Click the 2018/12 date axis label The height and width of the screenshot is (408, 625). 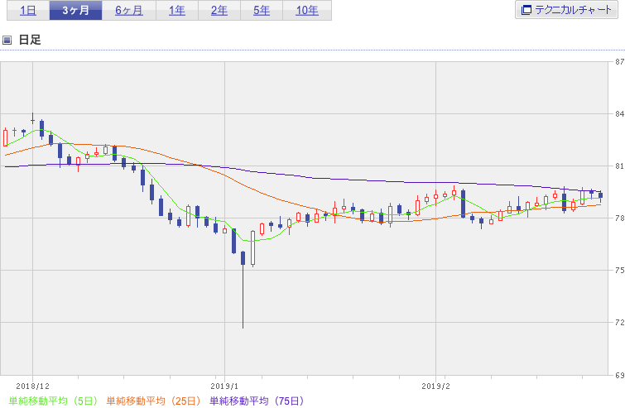tap(32, 386)
